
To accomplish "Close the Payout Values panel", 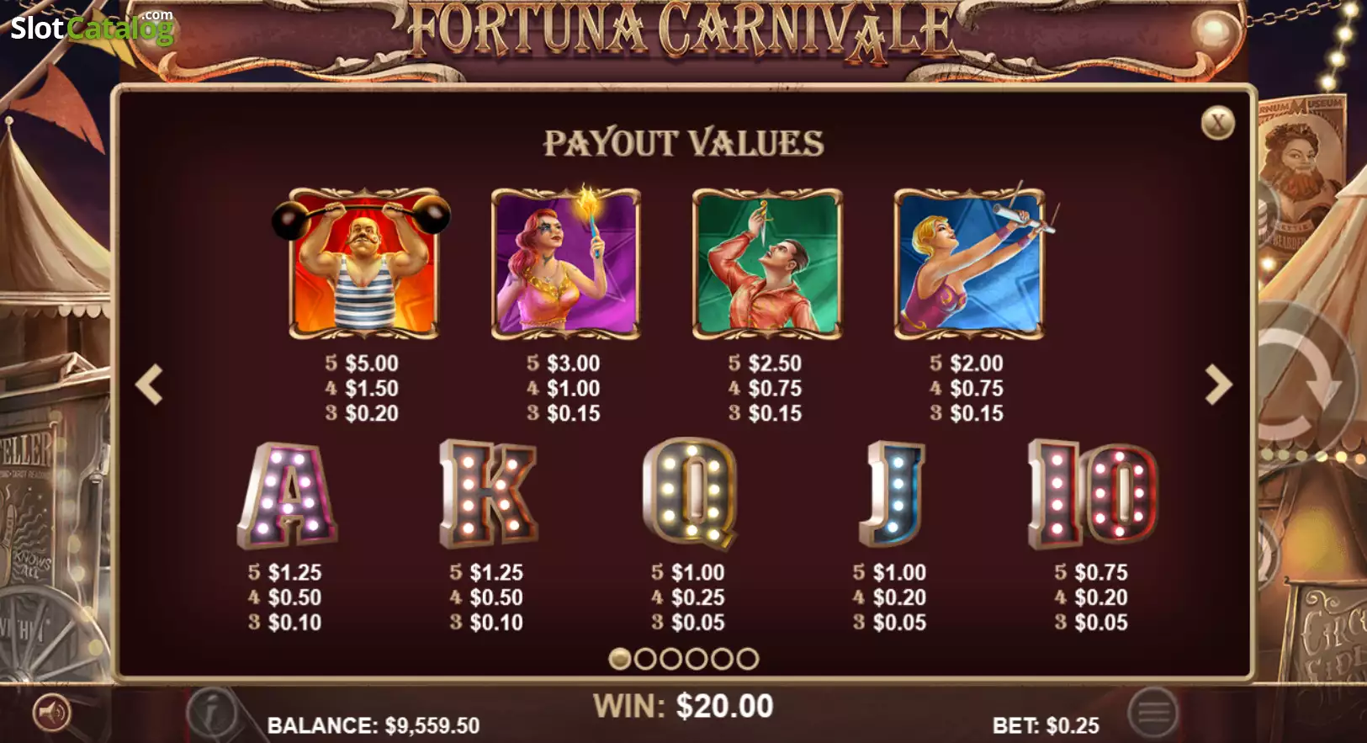I will click(x=1217, y=123).
